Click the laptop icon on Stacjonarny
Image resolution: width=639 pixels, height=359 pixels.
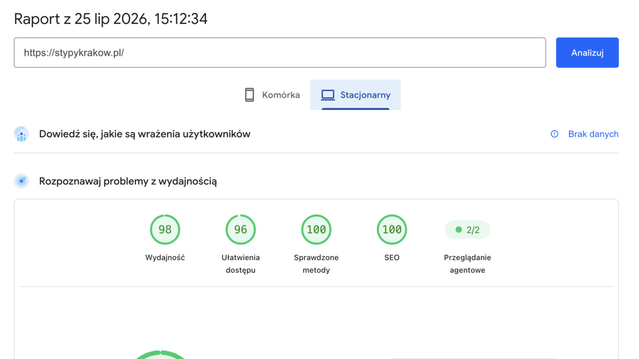tap(328, 95)
